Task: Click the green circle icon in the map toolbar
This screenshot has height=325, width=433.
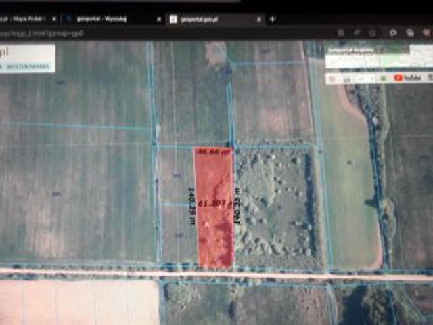Action: point(384,79)
